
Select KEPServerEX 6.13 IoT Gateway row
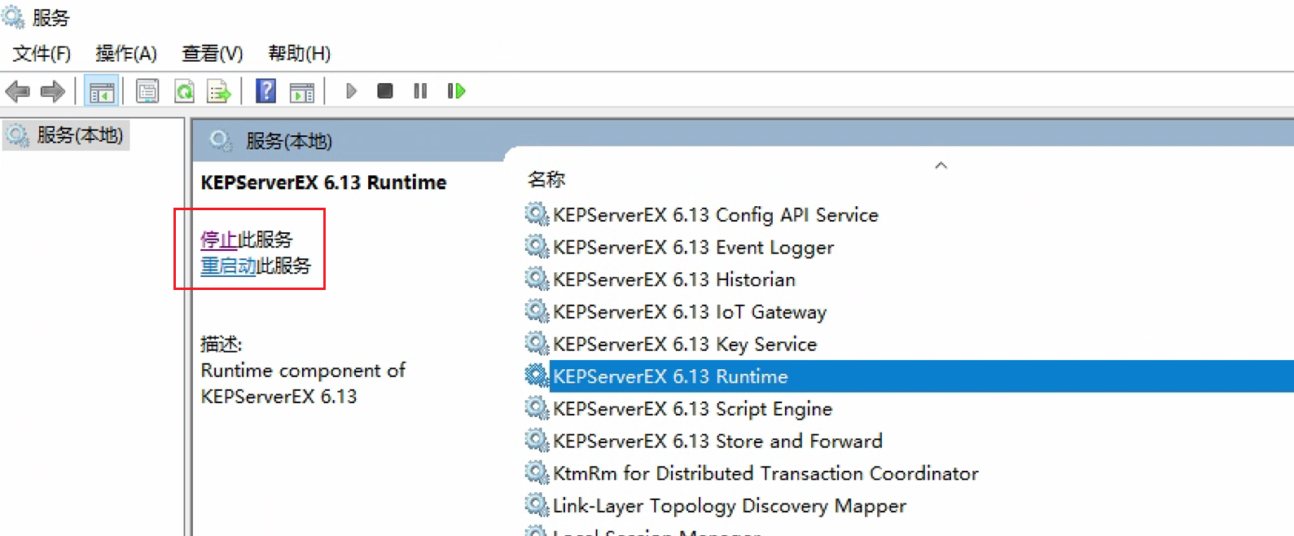pos(908,312)
